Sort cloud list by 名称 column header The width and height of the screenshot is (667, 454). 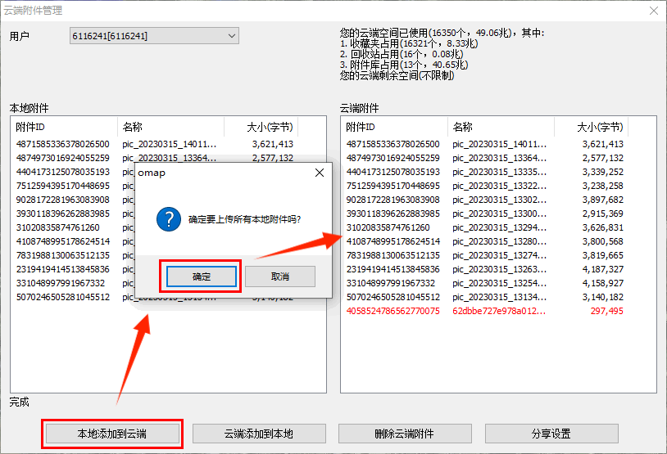pos(501,127)
